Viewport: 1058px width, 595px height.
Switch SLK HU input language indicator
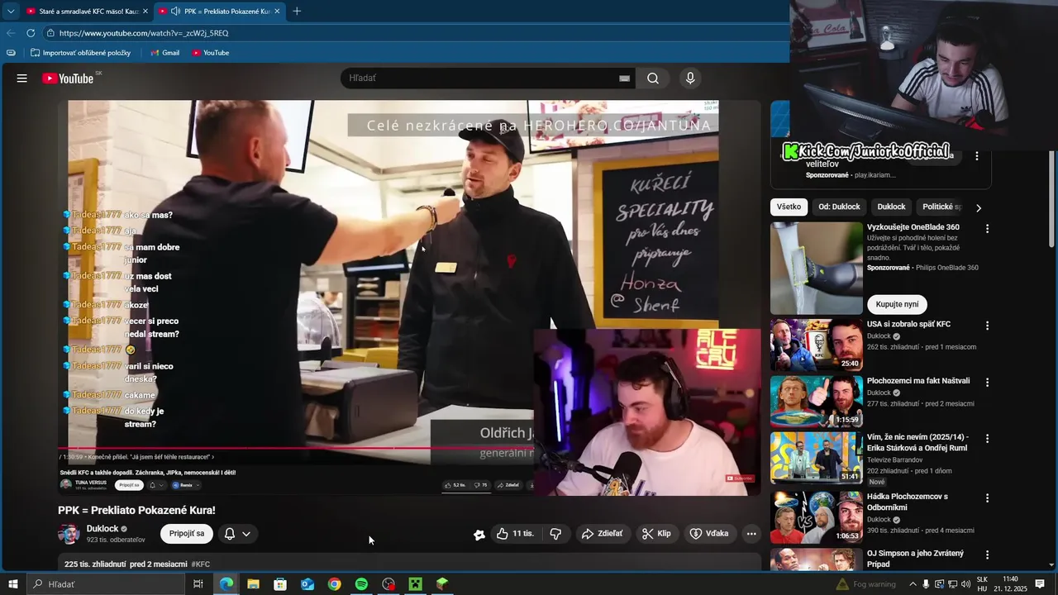click(982, 584)
